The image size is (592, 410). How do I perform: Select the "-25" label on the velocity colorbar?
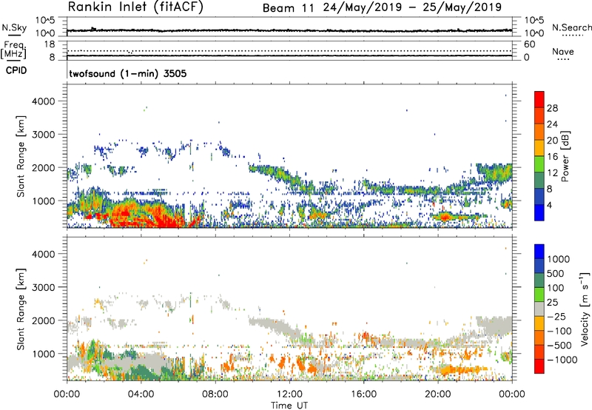tap(556, 316)
